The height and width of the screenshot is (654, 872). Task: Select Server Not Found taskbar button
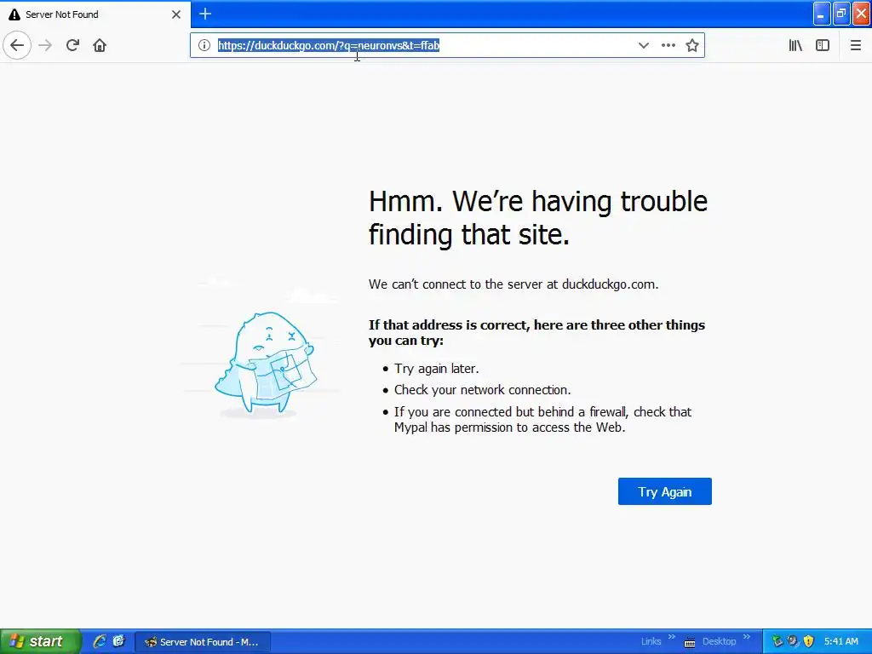point(203,642)
